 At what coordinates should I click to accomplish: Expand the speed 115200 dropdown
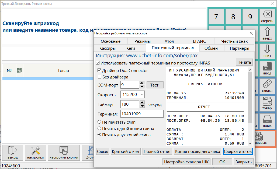142,95
